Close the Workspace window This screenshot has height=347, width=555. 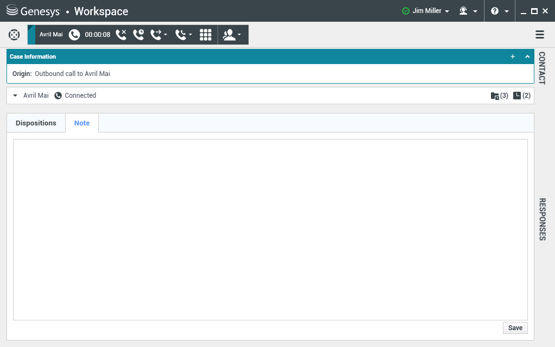point(545,11)
